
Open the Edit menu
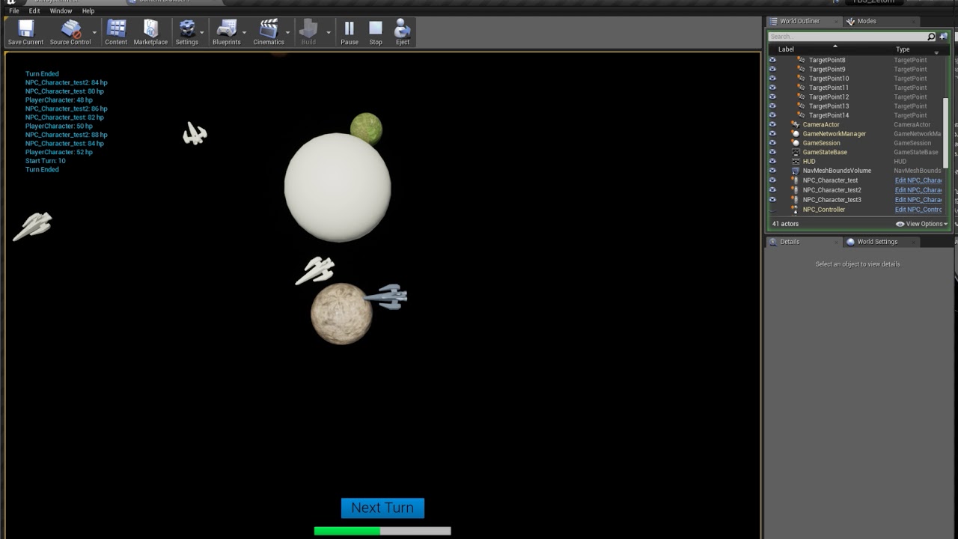(x=34, y=11)
